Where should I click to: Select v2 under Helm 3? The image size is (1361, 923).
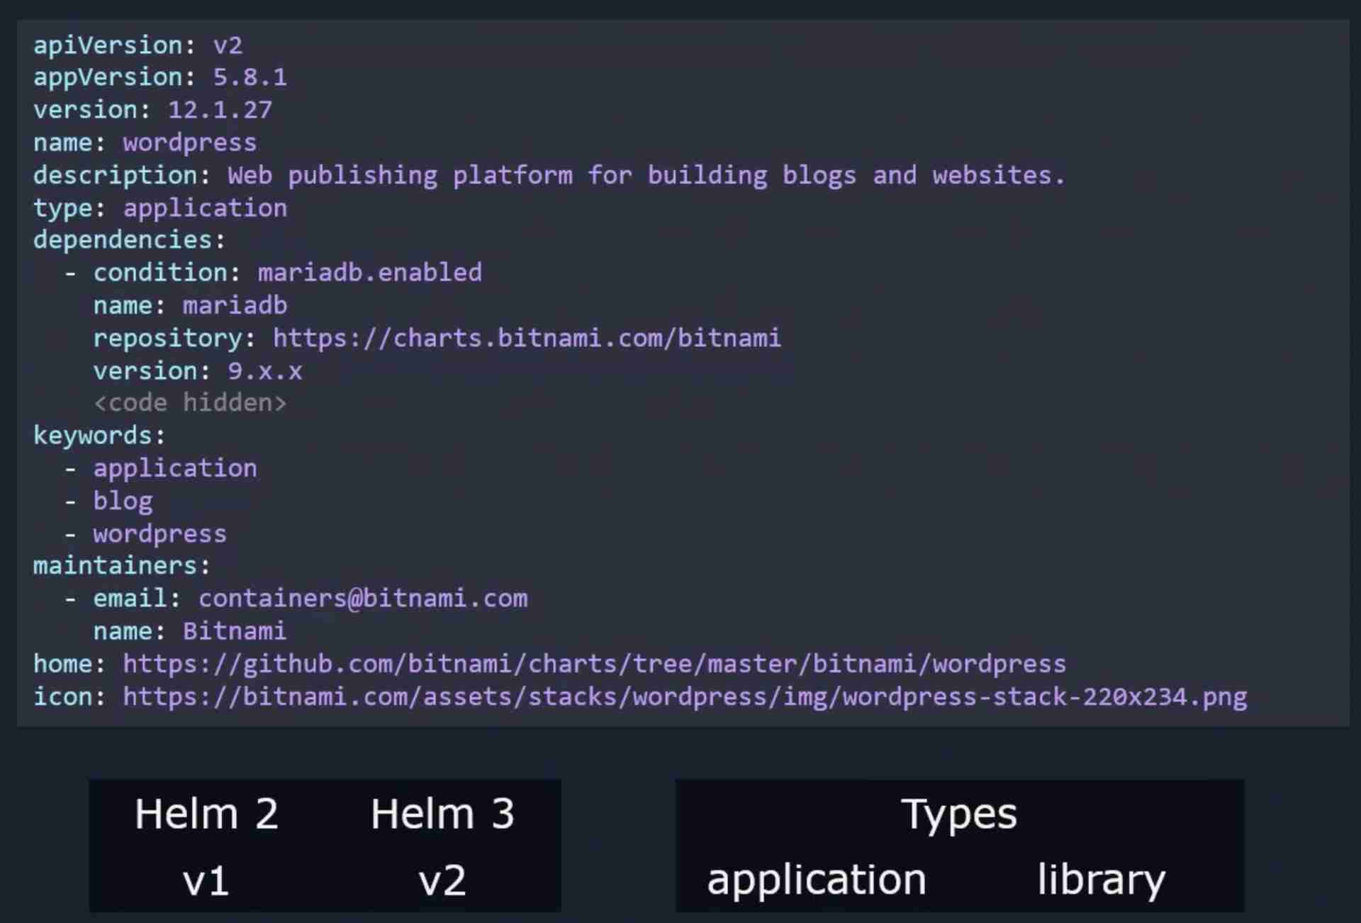coord(442,882)
